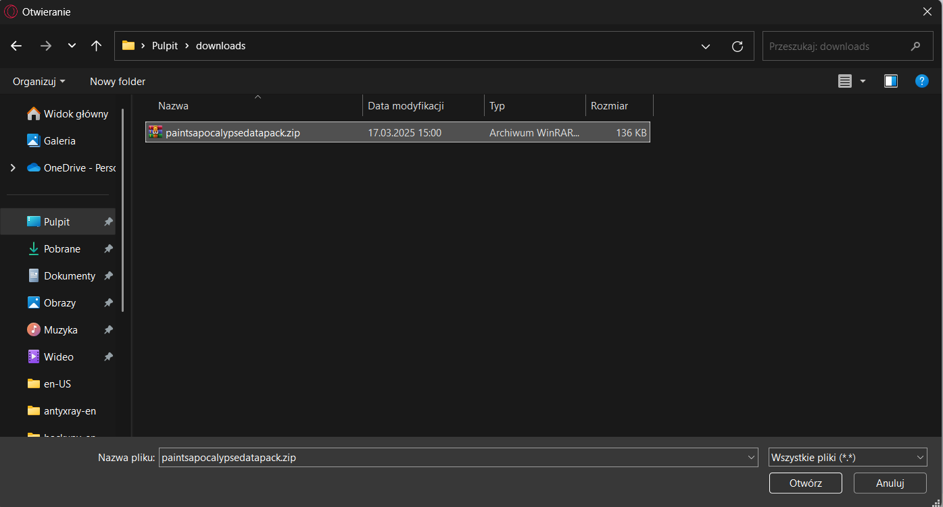Select the paintsapocalypsedatapack.zip file
Image resolution: width=943 pixels, height=507 pixels.
pyautogui.click(x=233, y=133)
